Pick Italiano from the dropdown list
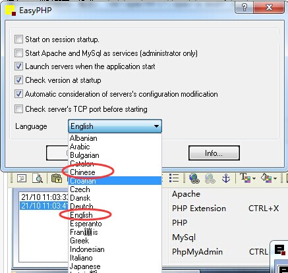Screen dimensions: 288x273 click(x=115, y=258)
